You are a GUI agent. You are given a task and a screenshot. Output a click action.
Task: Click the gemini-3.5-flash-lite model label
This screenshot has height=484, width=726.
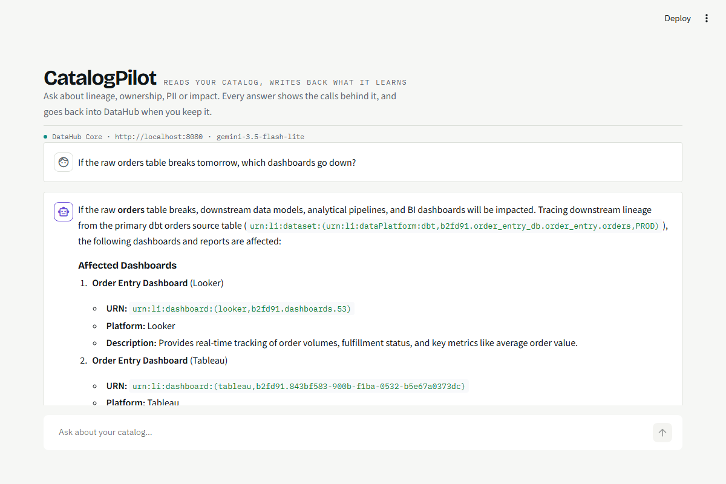pos(260,137)
